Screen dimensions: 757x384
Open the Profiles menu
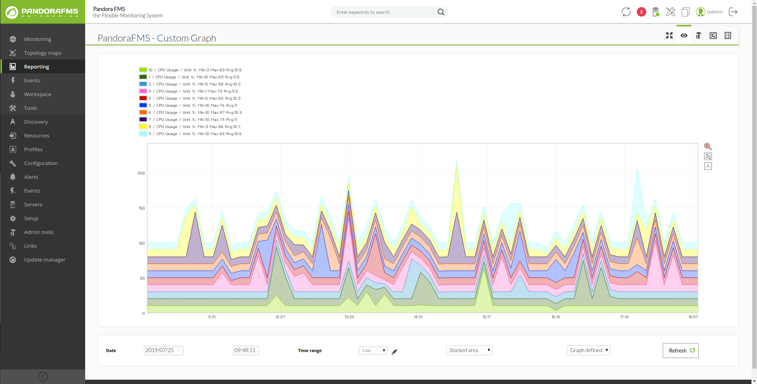coord(43,149)
